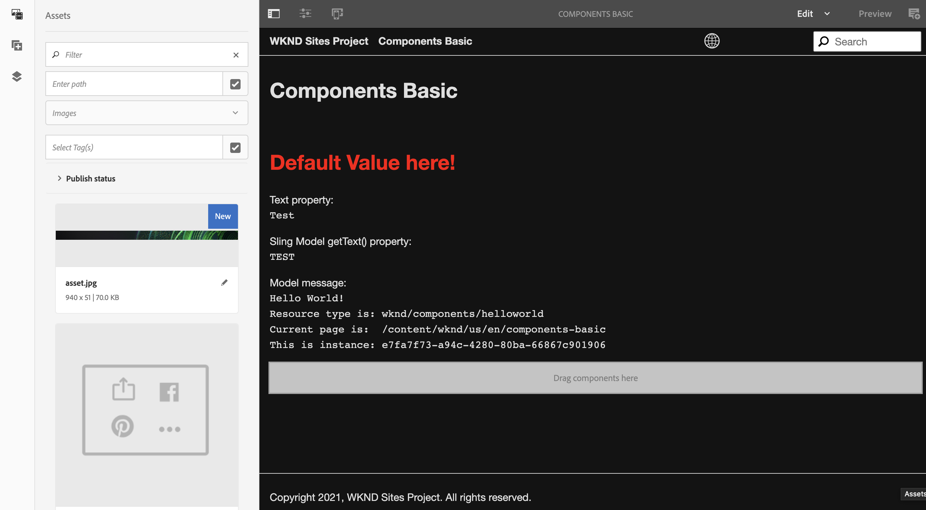The image size is (926, 510).
Task: Expand the Publish status section
Action: click(90, 179)
